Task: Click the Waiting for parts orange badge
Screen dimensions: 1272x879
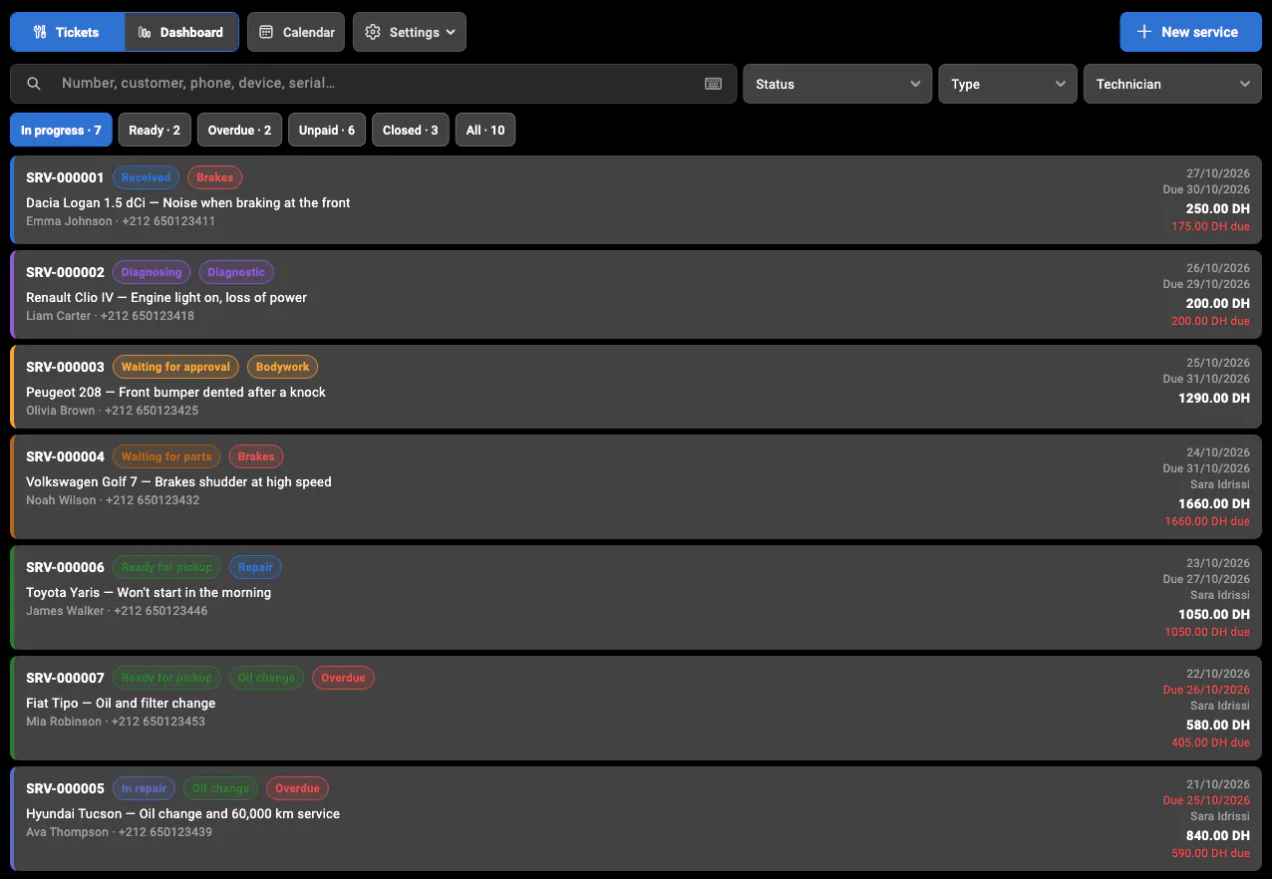Action: [166, 456]
